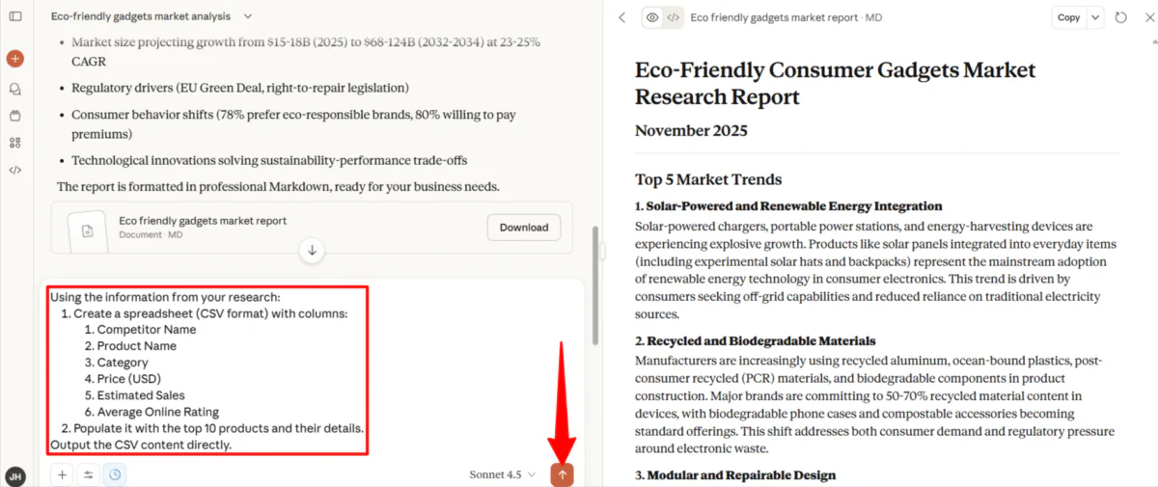Open the Artifacts icon in sidebar
The width and height of the screenshot is (1158, 487).
coord(15,143)
